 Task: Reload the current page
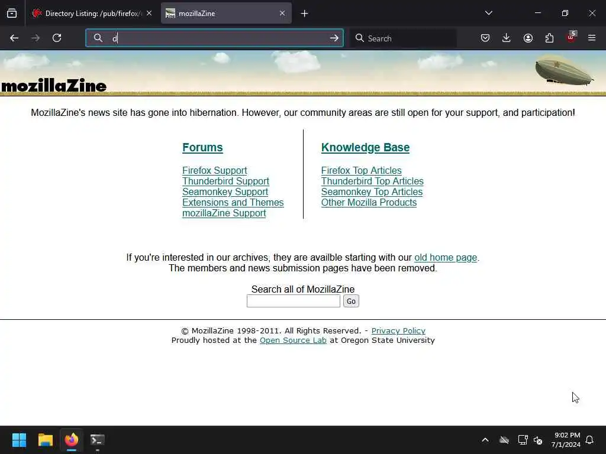57,38
